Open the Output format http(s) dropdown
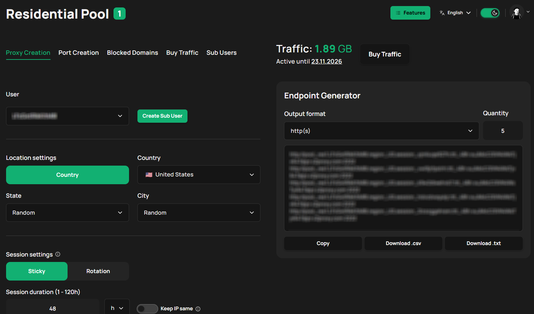Screen dimensions: 534x314 click(382, 131)
